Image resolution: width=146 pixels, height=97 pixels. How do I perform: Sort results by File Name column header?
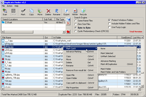click(x=23, y=38)
